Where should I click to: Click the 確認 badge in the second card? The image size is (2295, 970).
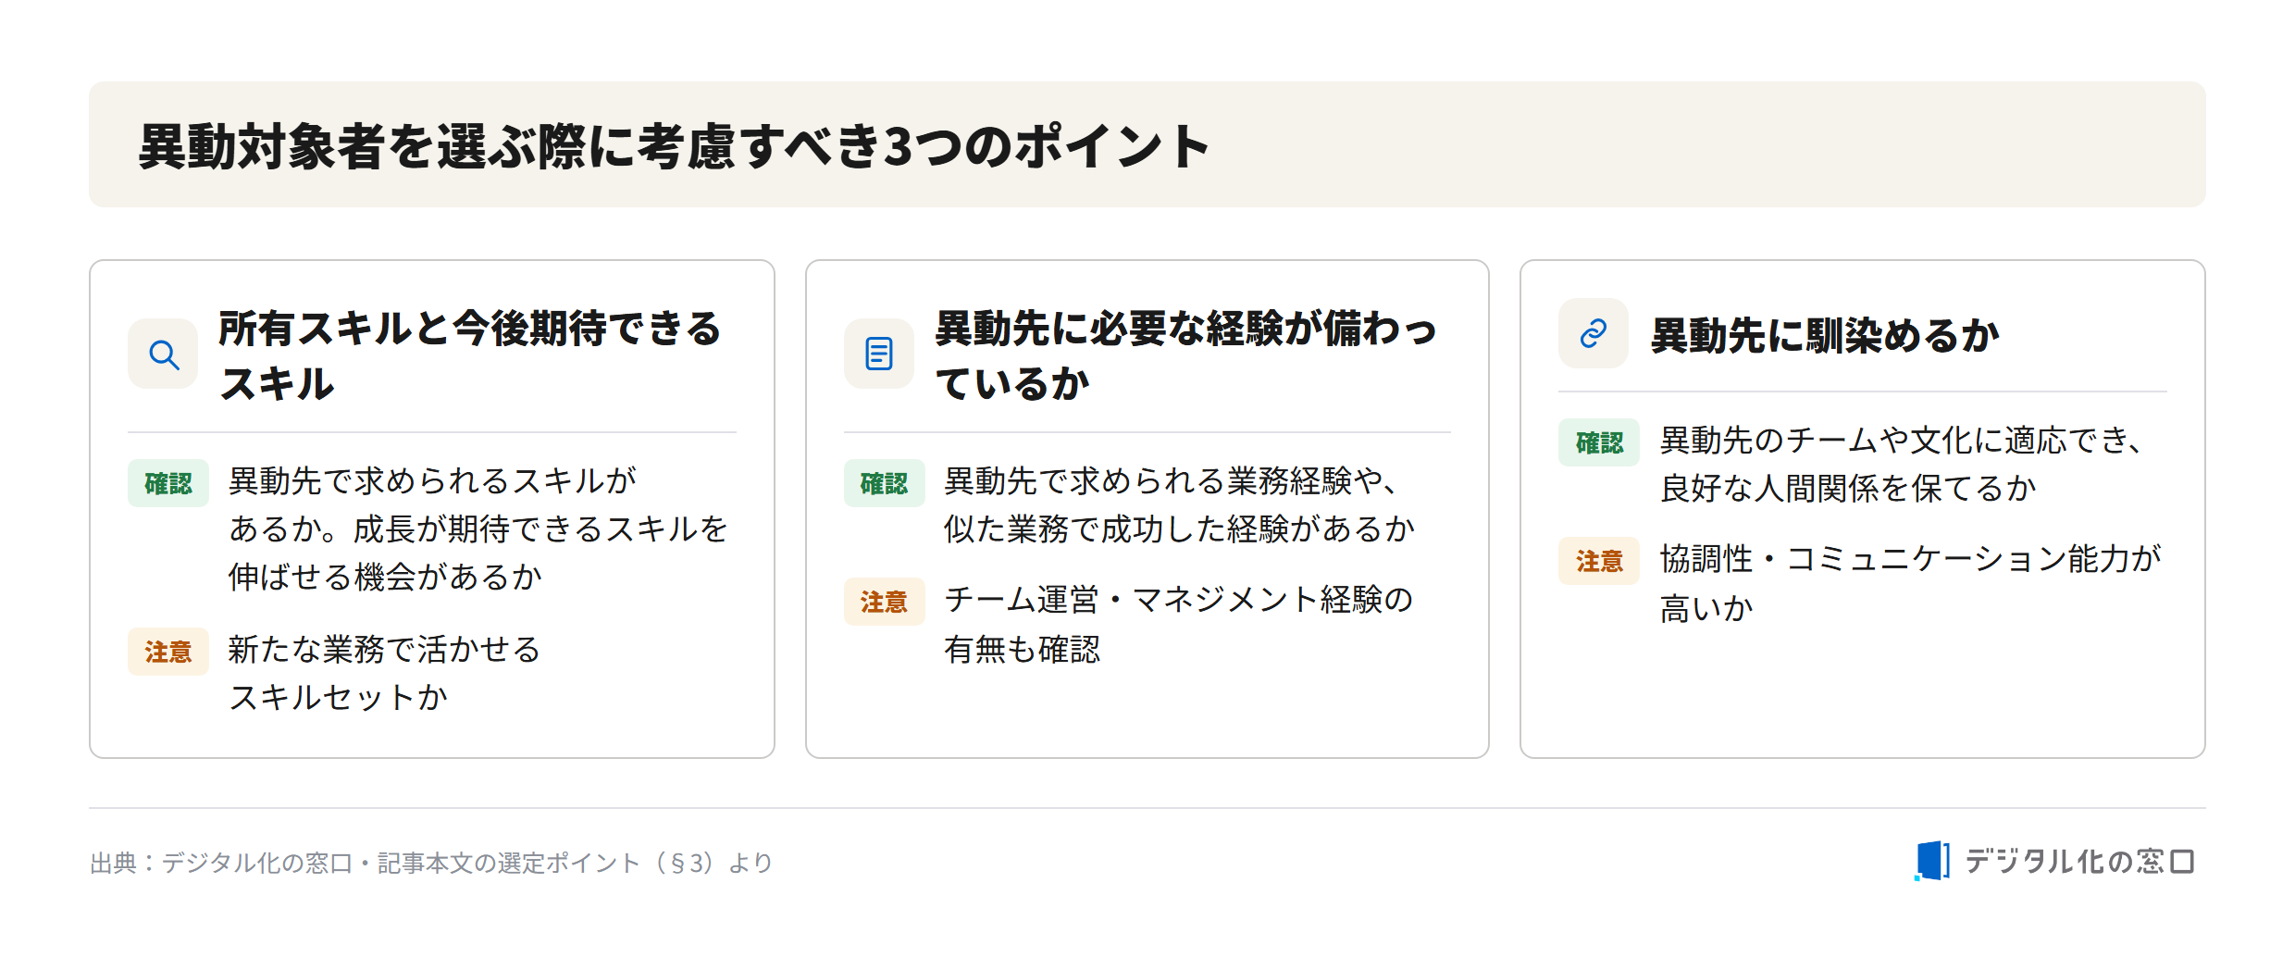click(x=884, y=483)
